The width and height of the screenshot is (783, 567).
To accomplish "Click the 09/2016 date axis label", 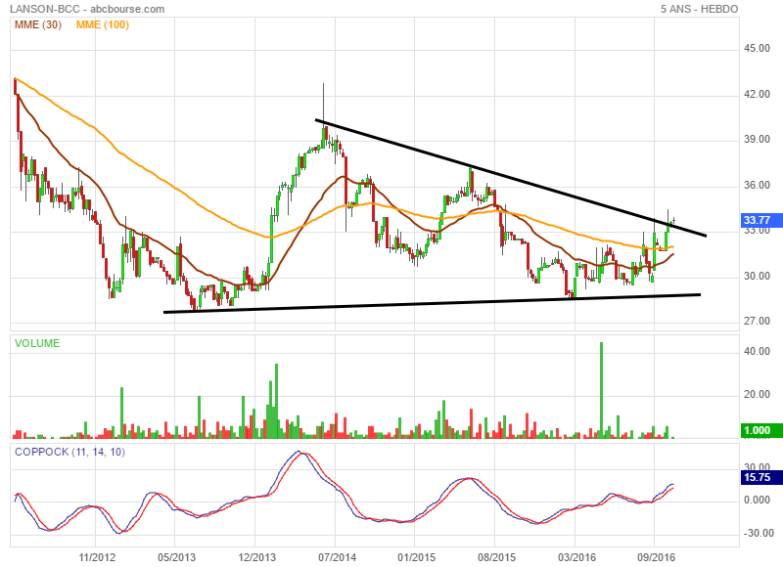I will click(x=657, y=557).
